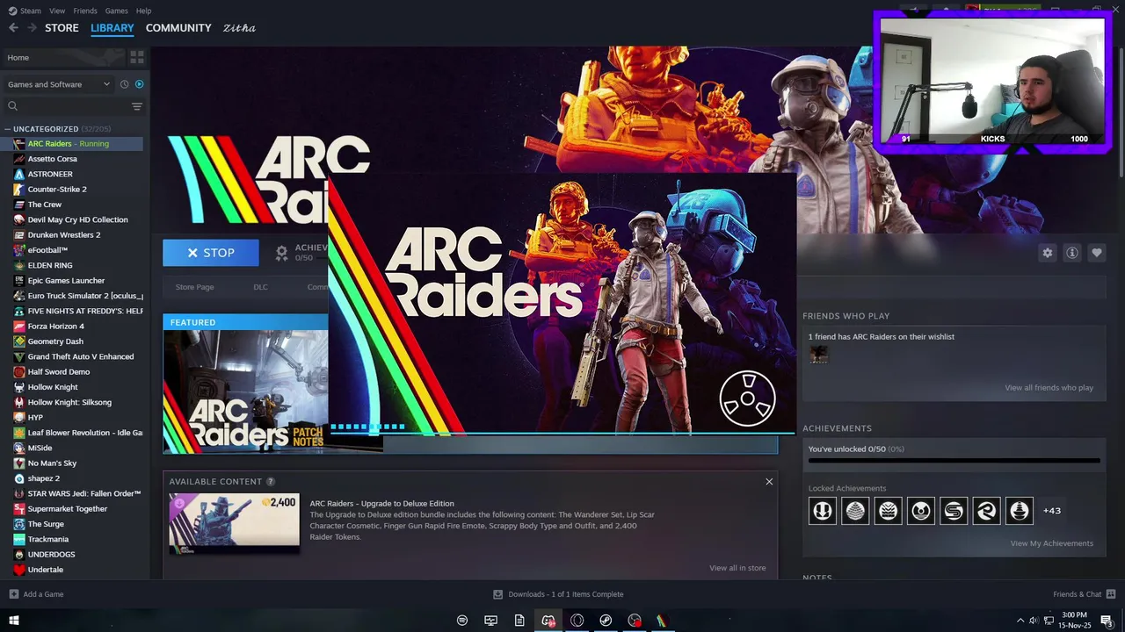Click the fifth locked achievement icon

coord(954,511)
